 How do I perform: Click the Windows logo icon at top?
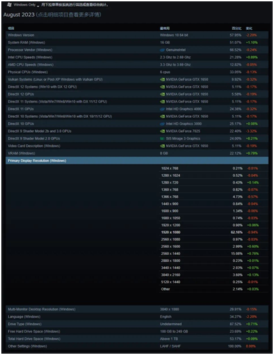pos(9,5)
